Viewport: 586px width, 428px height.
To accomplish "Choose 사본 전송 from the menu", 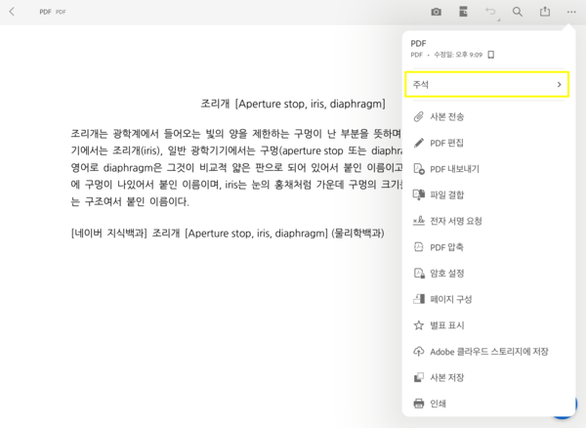I will coord(447,116).
